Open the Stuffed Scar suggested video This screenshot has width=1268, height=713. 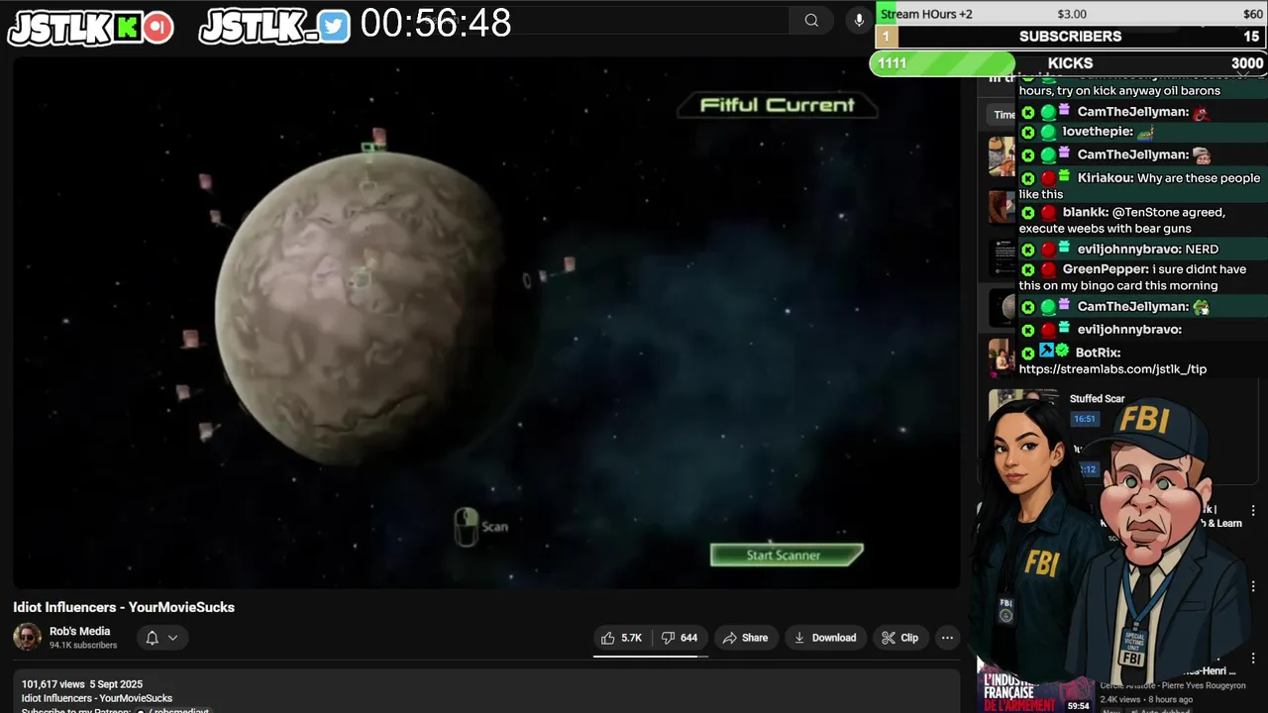[1098, 399]
